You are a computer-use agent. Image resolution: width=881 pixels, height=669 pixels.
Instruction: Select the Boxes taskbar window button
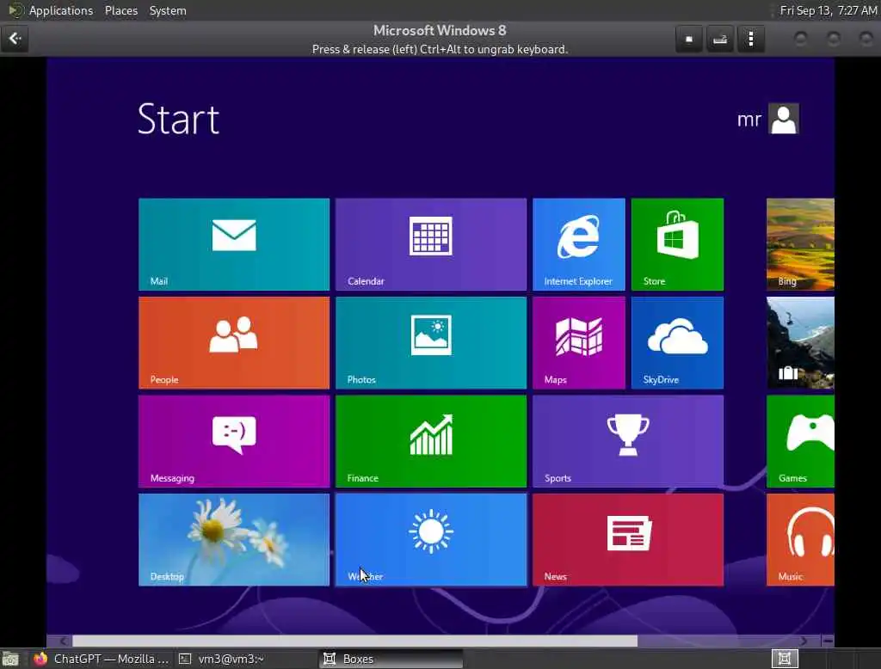click(x=391, y=659)
